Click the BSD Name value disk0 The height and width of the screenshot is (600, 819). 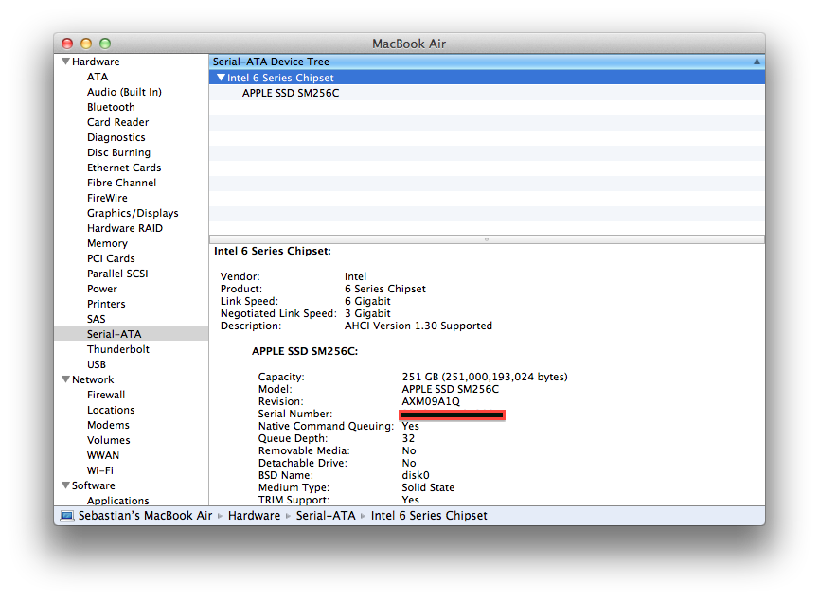click(416, 475)
